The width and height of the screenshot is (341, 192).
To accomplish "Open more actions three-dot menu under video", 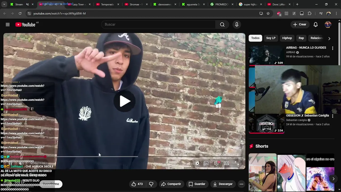I will [x=241, y=184].
